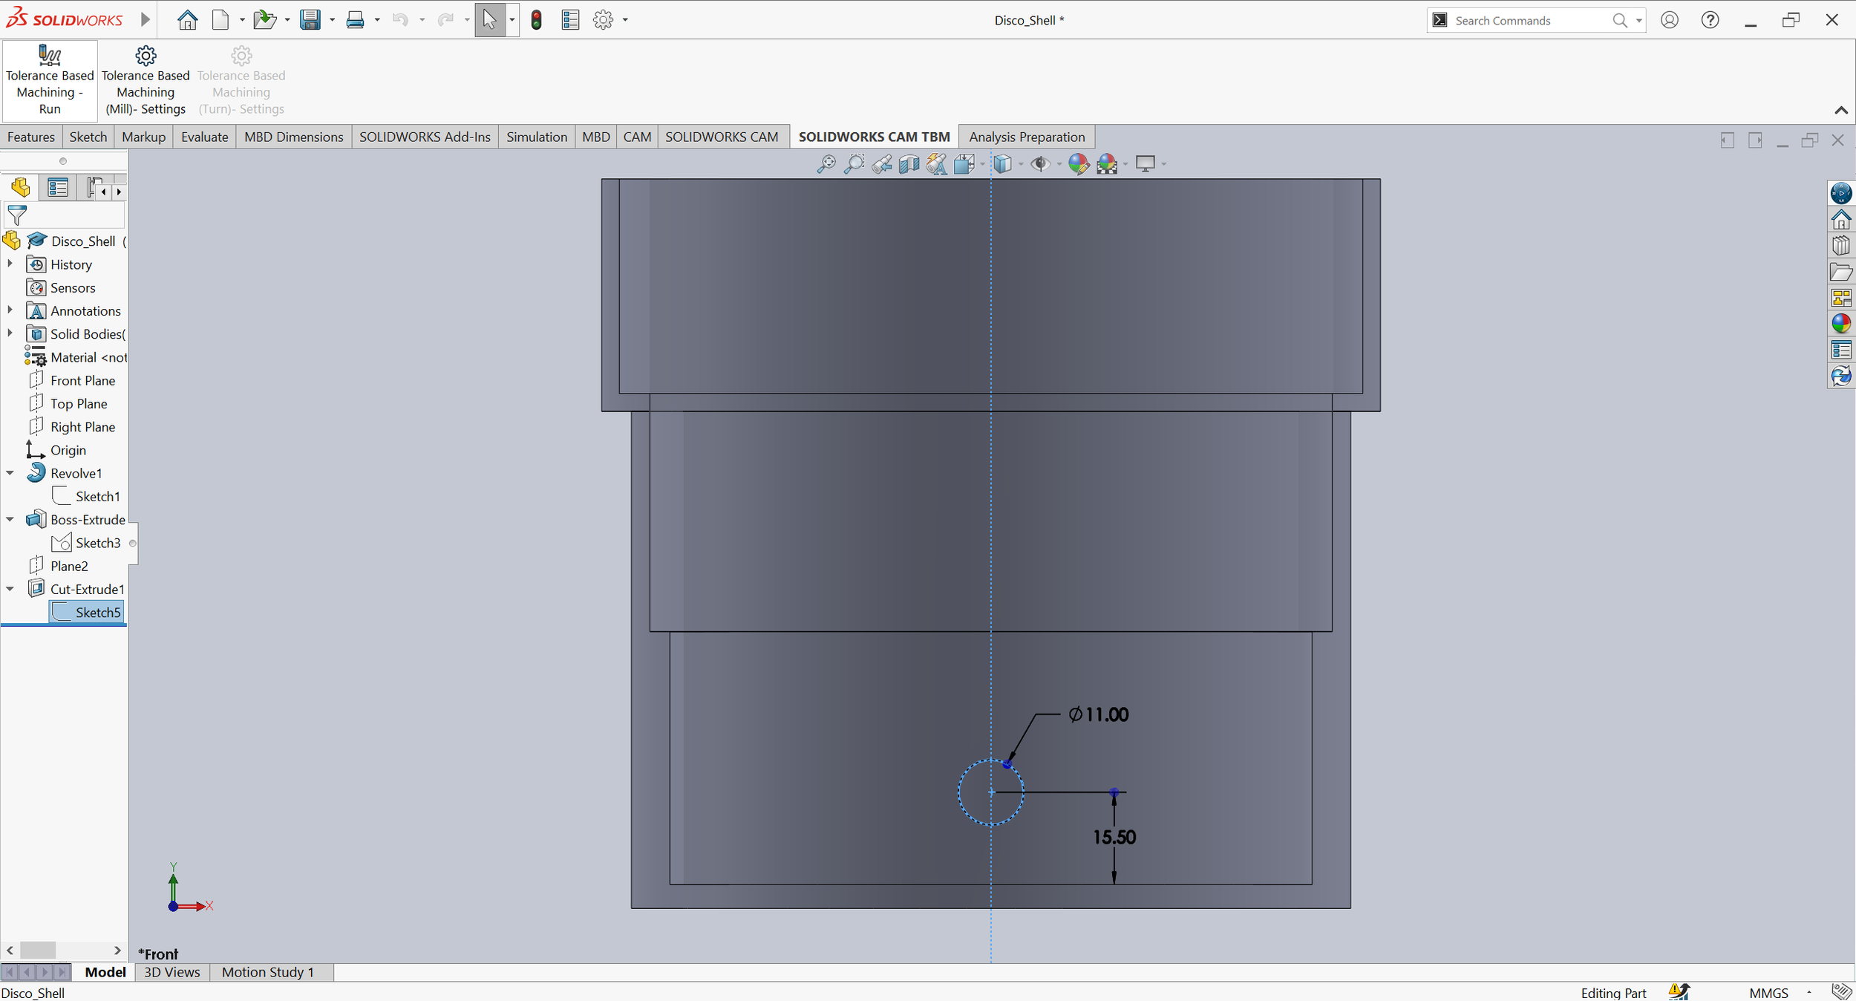Switch to 3D Views bottom tab
The image size is (1856, 1001).
(171, 972)
